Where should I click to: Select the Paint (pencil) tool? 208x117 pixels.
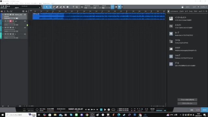tap(54, 7)
